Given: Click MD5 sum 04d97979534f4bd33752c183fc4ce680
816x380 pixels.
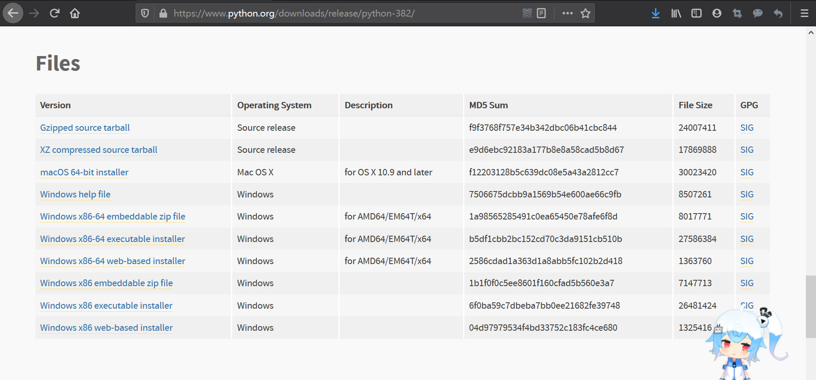Looking at the screenshot, I should click(543, 328).
